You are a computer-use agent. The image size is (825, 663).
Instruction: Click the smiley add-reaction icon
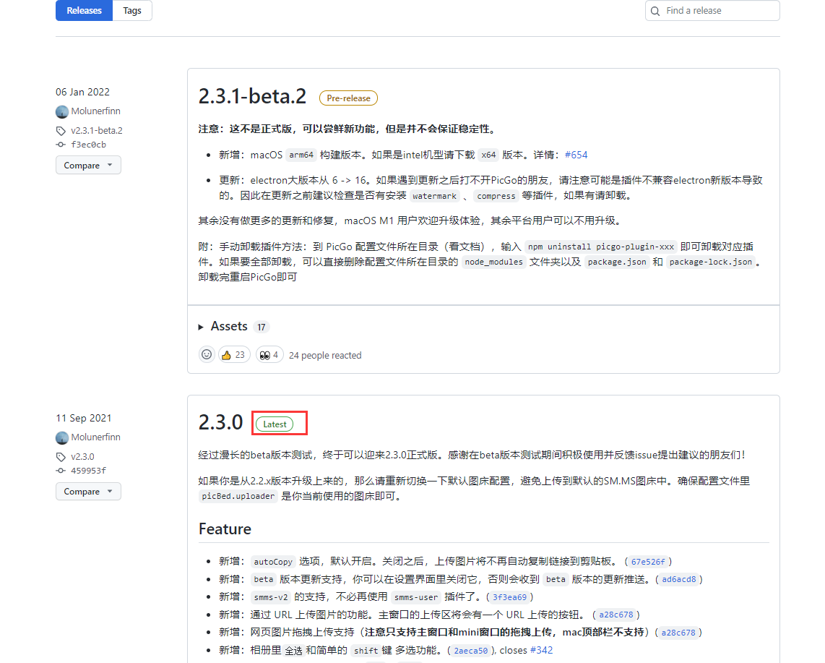tap(207, 355)
